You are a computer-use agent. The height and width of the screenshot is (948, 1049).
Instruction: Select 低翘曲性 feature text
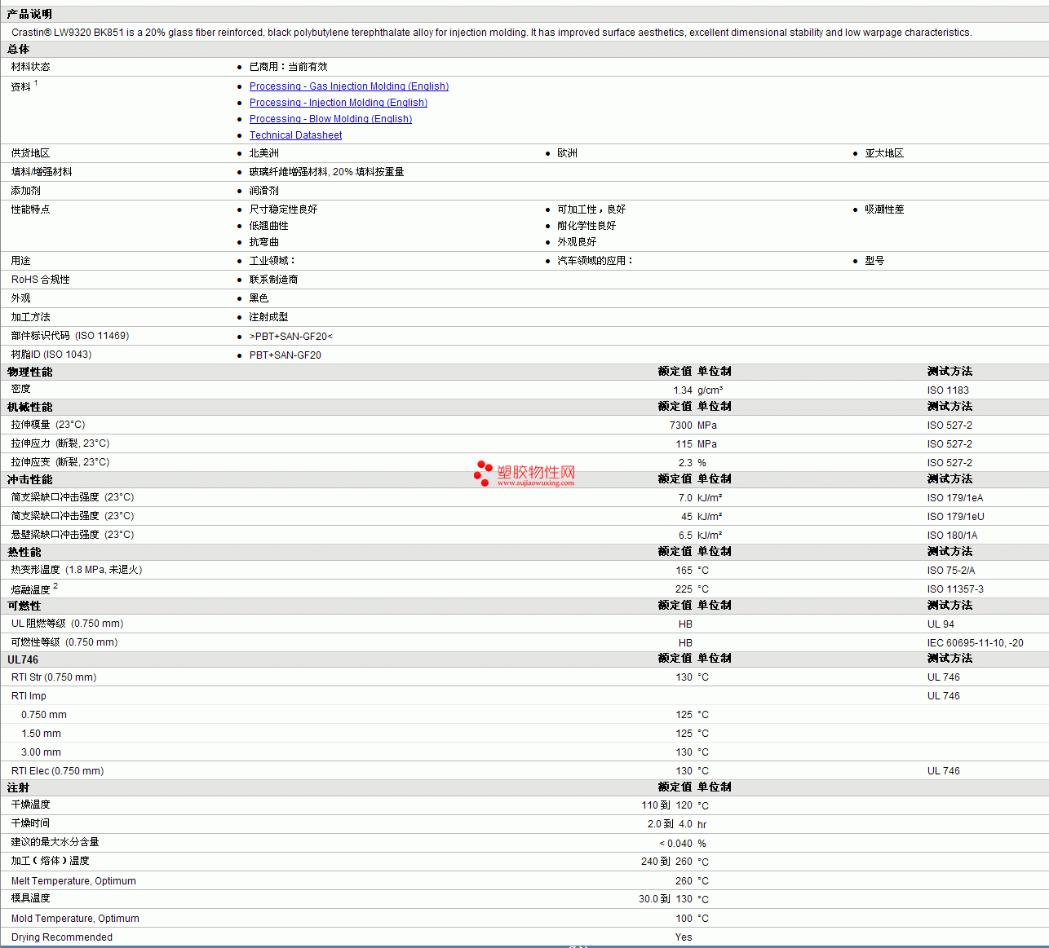pos(268,226)
